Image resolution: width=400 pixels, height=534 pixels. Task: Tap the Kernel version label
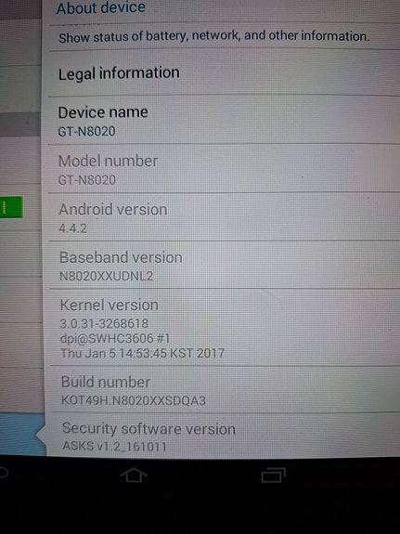point(109,305)
